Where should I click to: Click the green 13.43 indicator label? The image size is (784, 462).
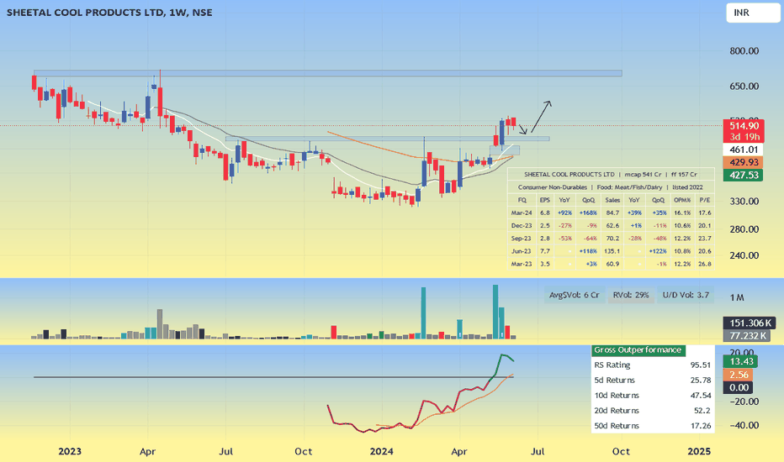click(740, 361)
